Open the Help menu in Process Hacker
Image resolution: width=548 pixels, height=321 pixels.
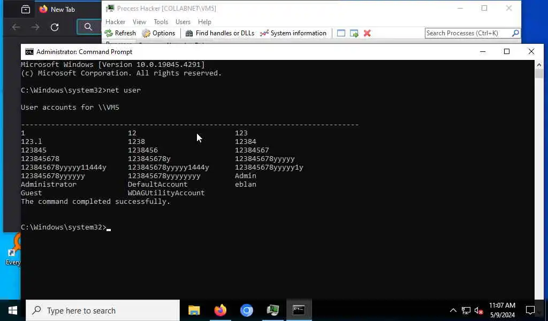point(204,21)
